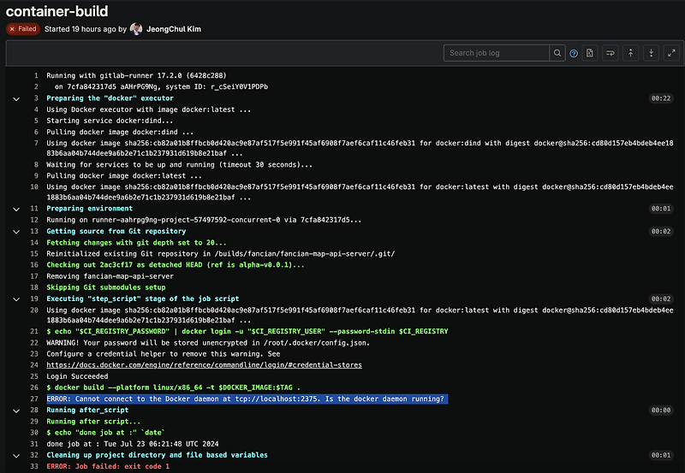Image resolution: width=685 pixels, height=473 pixels.
Task: Toggle line wrap for job log
Action: pos(611,53)
